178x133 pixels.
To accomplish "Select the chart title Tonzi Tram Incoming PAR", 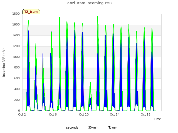I will click(x=89, y=3).
